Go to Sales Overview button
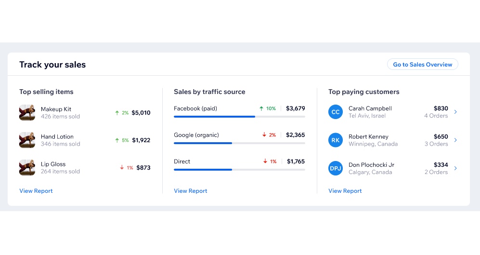The image size is (480, 255). click(422, 65)
